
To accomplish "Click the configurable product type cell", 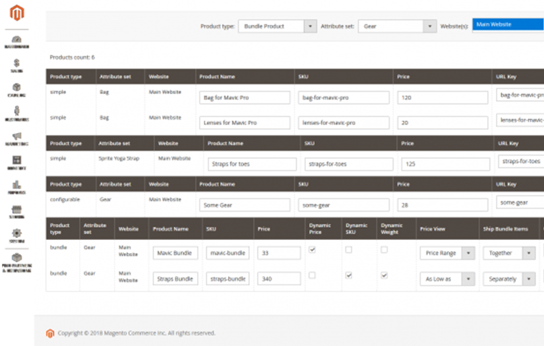I will 65,200.
